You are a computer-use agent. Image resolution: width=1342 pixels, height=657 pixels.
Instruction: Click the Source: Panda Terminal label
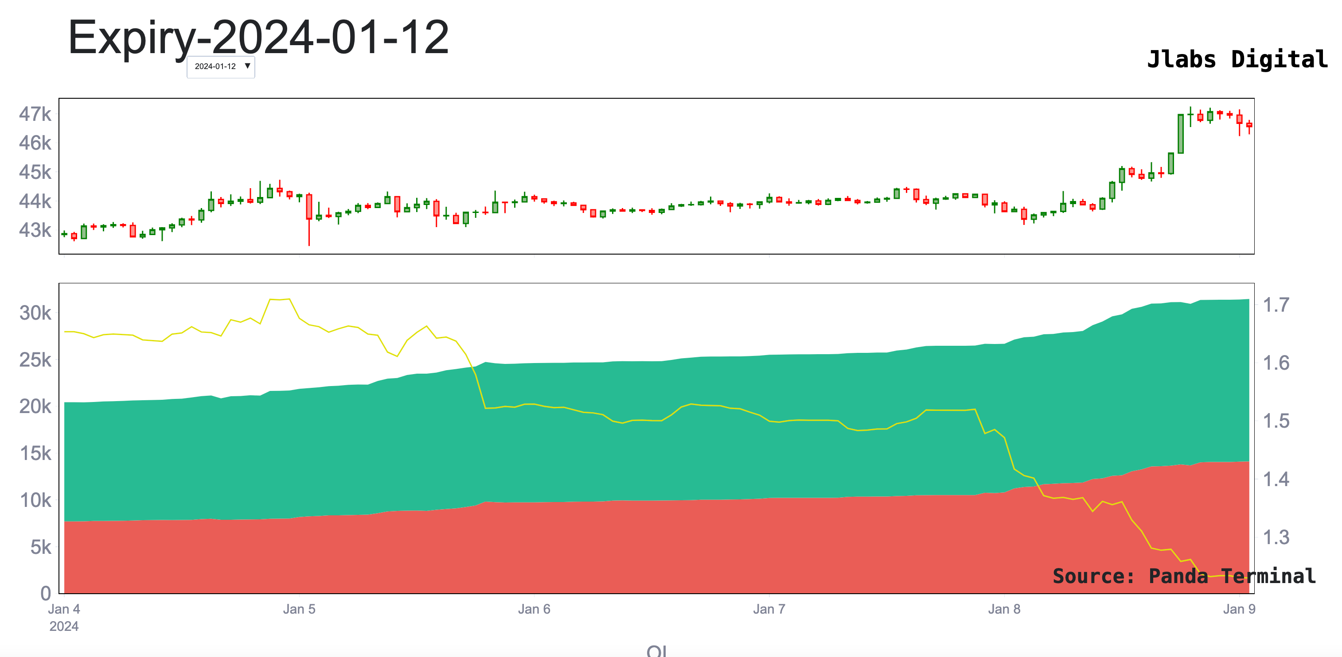(x=1184, y=576)
